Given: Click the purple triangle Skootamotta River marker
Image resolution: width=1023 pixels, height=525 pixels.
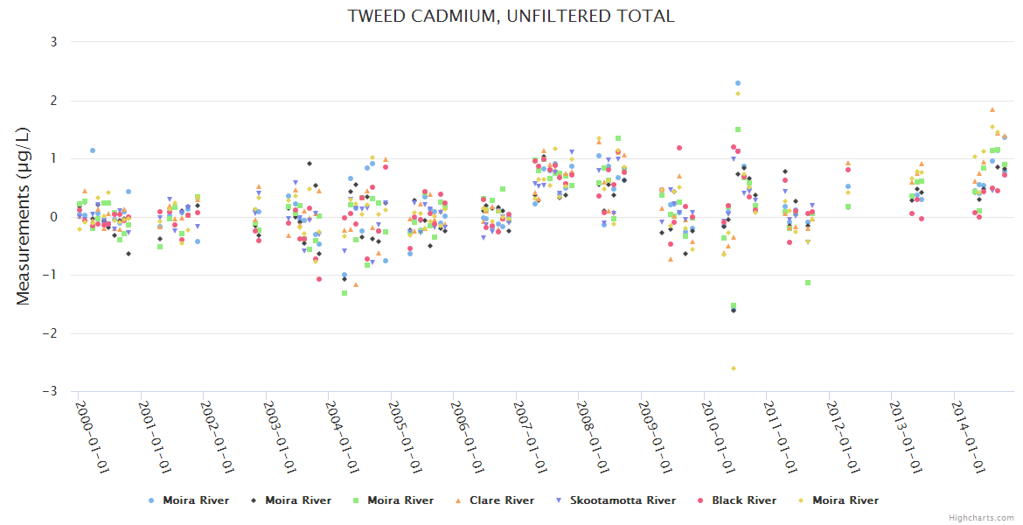Looking at the screenshot, I should [559, 500].
